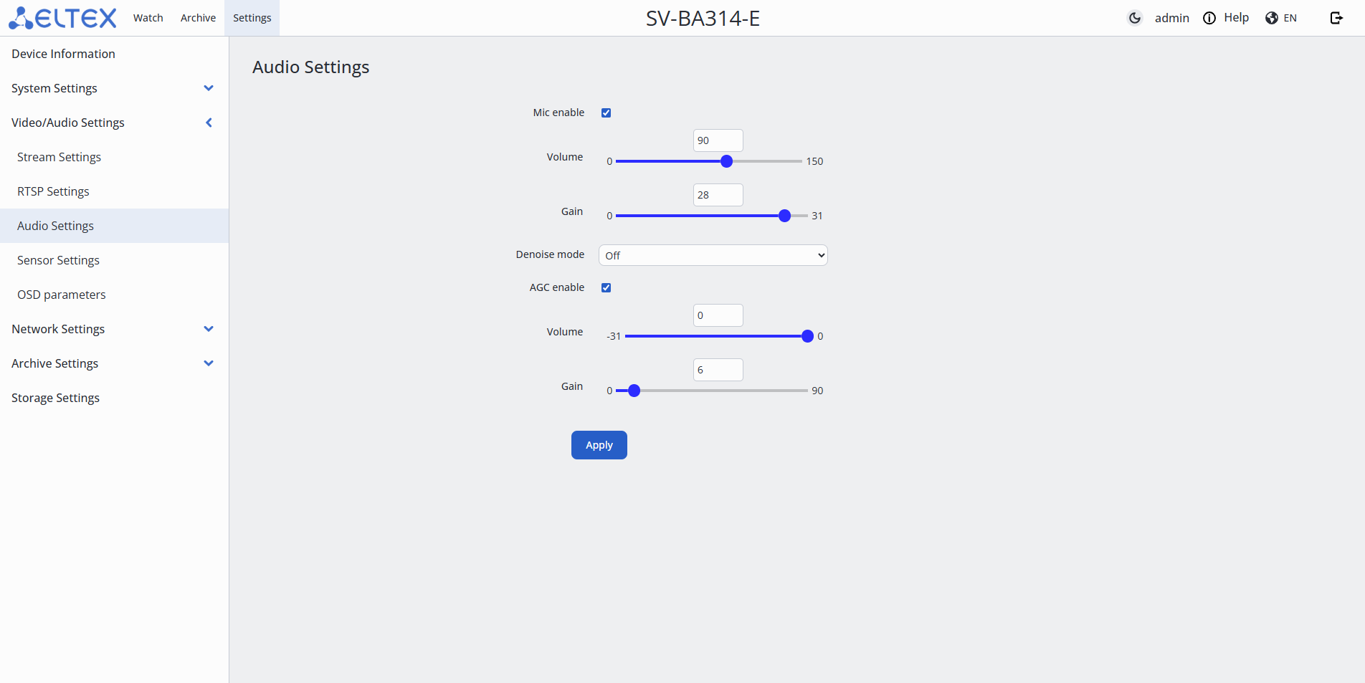This screenshot has width=1365, height=683.
Task: Click the Apply button
Action: tap(599, 445)
